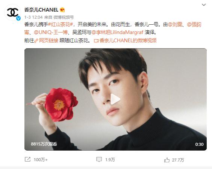Click the repost share icon
This screenshot has height=169, width=212.
(x=27, y=159)
